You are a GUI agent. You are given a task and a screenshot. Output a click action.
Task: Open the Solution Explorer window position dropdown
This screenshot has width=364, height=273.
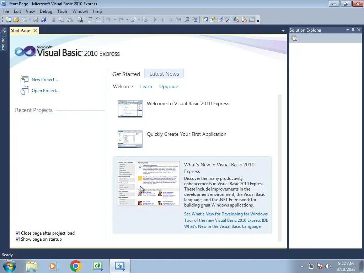pyautogui.click(x=348, y=30)
